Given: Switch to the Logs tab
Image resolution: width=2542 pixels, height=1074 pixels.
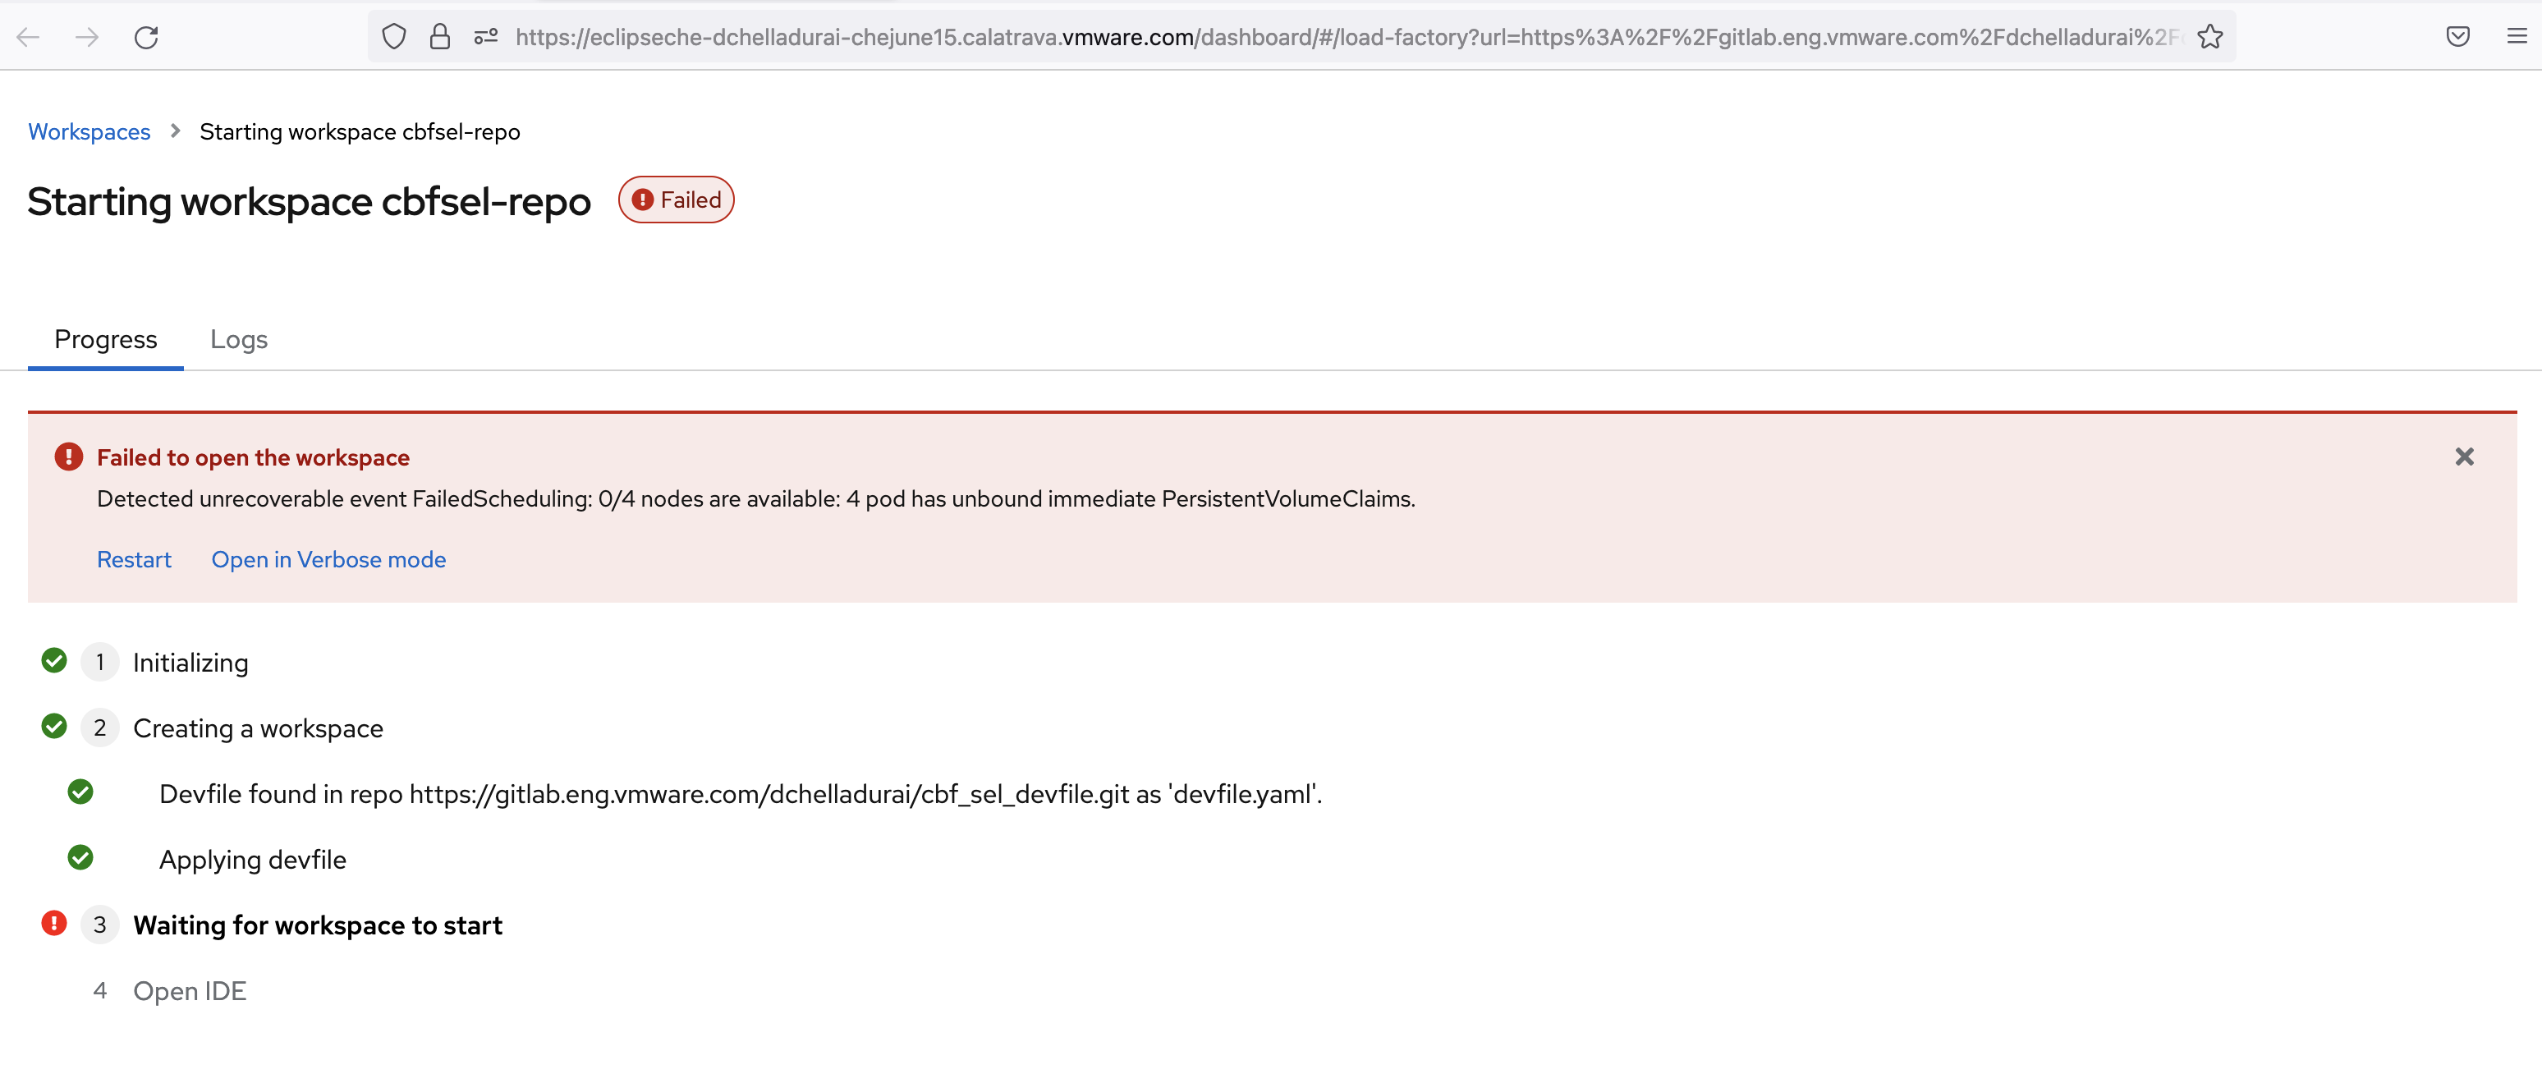Looking at the screenshot, I should 239,340.
